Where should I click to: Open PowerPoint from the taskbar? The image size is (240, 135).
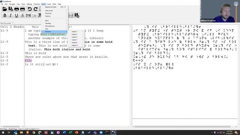(x=76, y=132)
